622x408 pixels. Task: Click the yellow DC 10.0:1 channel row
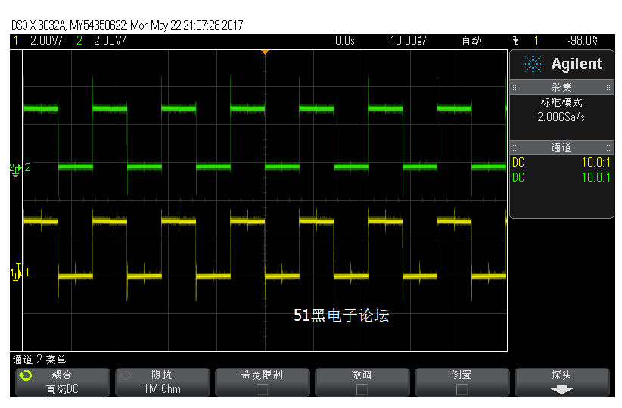(x=561, y=162)
